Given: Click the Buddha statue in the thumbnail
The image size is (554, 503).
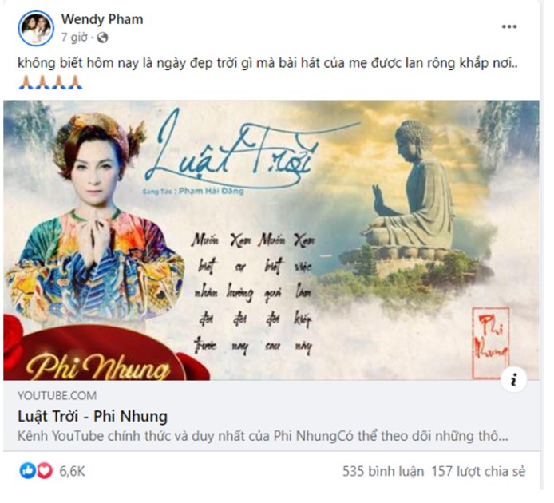Looking at the screenshot, I should 412,198.
